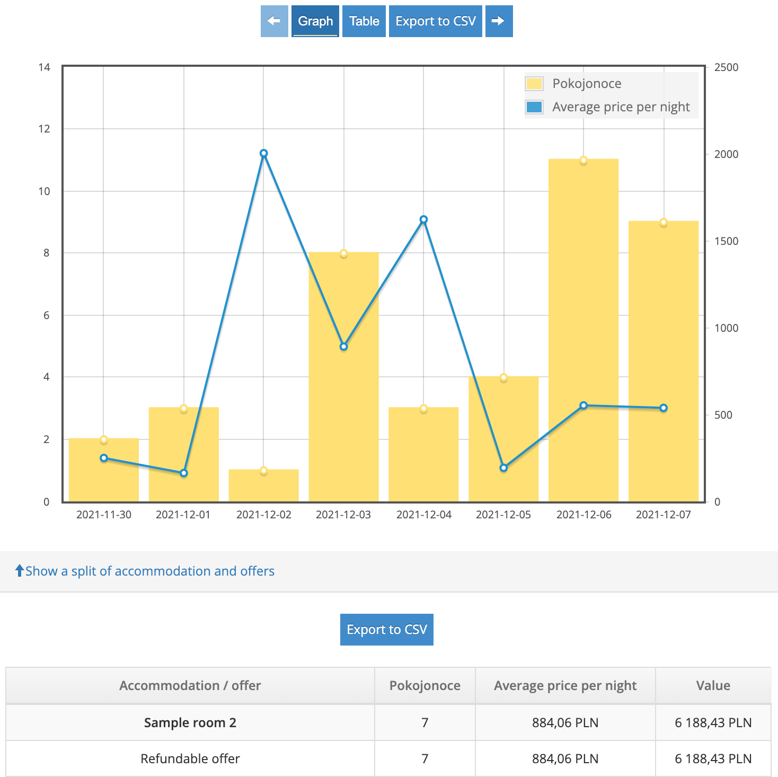The image size is (778, 777).
Task: Click the yellow Pokojonoce legend swatch
Action: coord(534,84)
